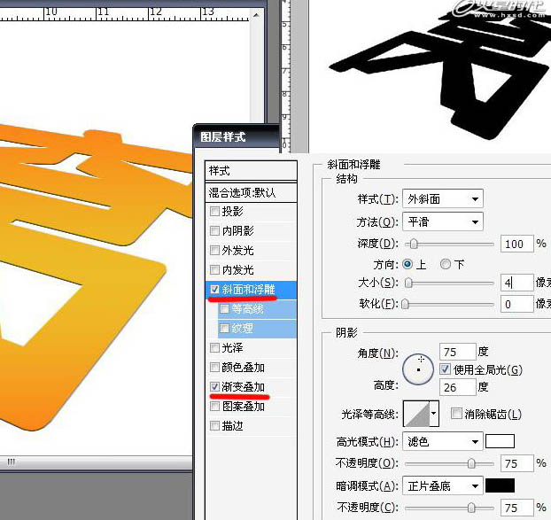The width and height of the screenshot is (551, 520).
Task: Click the black shadow color swatch
Action: pos(501,485)
